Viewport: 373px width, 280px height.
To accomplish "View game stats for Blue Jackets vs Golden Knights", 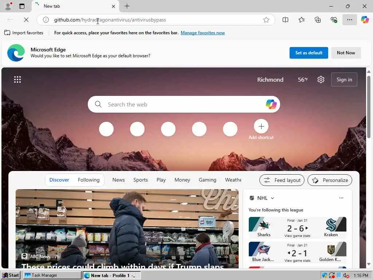I will pos(297,261).
